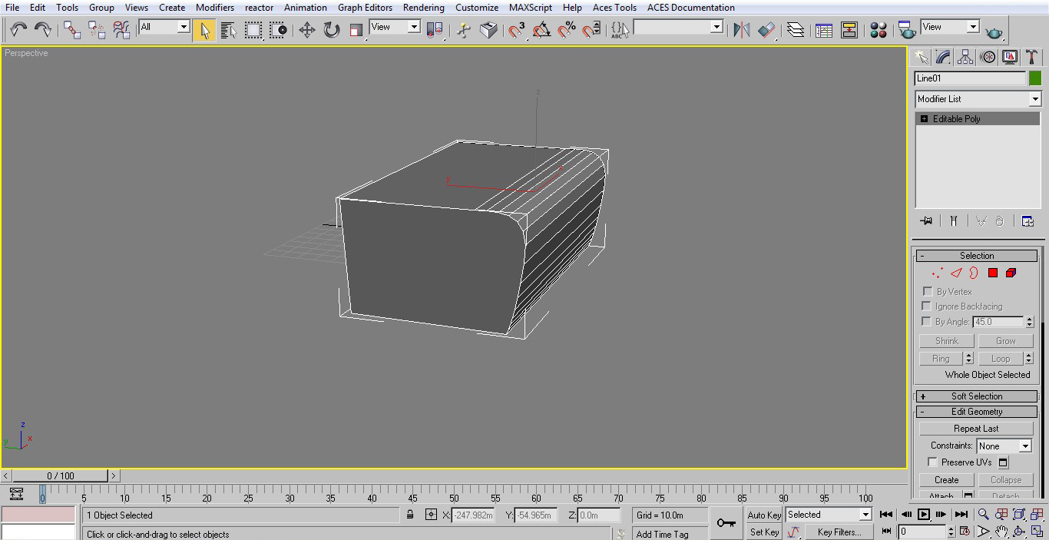Open the Utilities hammer panel tab
The width and height of the screenshot is (1049, 540).
pyautogui.click(x=1032, y=58)
